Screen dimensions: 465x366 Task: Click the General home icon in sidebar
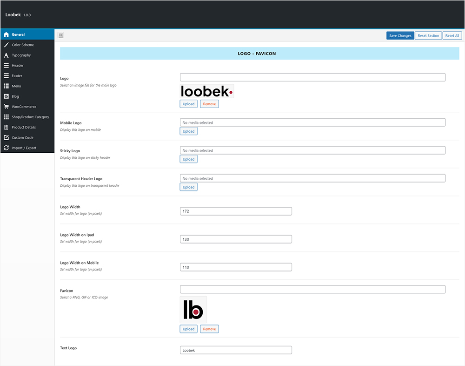pyautogui.click(x=6, y=34)
